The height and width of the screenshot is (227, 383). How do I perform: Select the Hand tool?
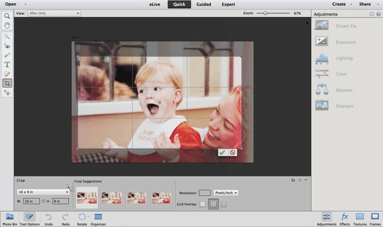point(7,25)
